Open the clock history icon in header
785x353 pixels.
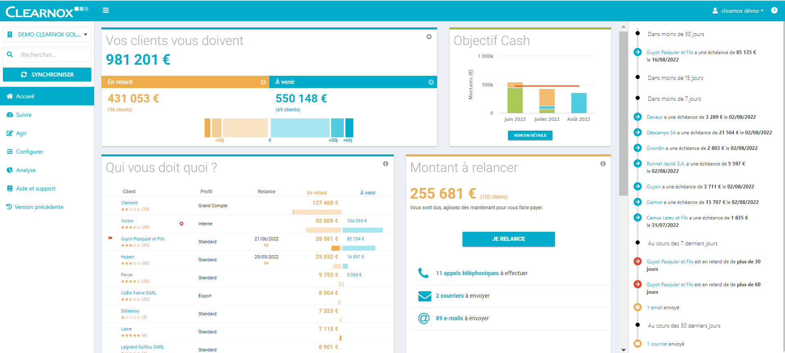tap(774, 10)
